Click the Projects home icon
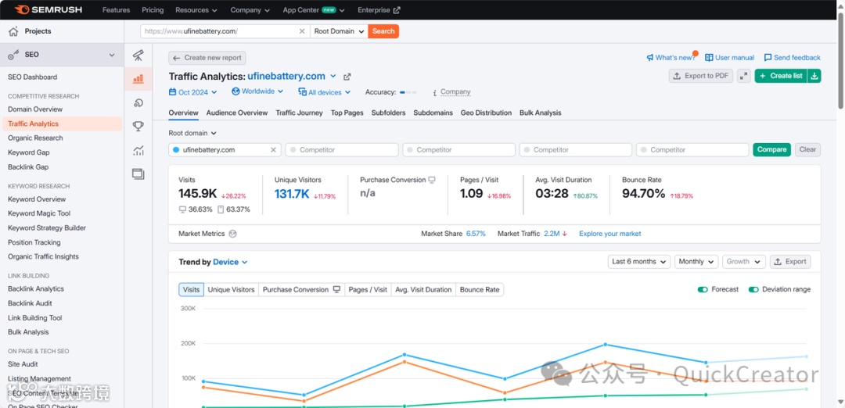Image resolution: width=845 pixels, height=408 pixels. [13, 31]
